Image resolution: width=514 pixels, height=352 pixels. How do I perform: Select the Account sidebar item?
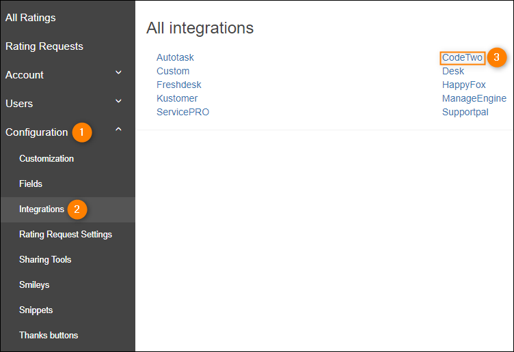click(x=25, y=75)
